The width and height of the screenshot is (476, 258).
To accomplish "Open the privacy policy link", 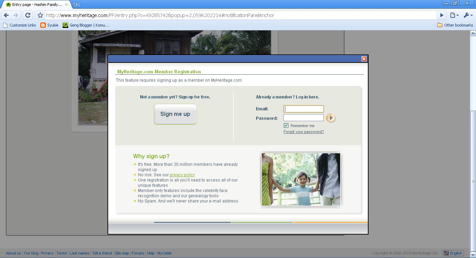I will pos(182,175).
